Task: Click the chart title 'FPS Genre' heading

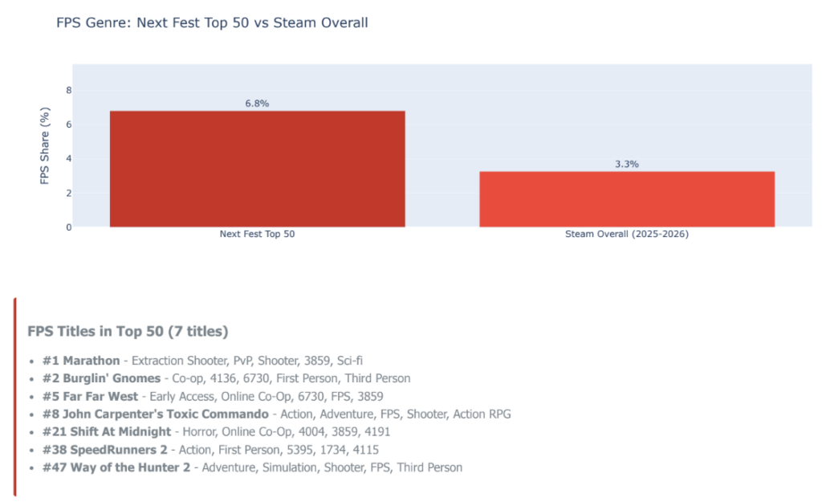Action: point(212,22)
